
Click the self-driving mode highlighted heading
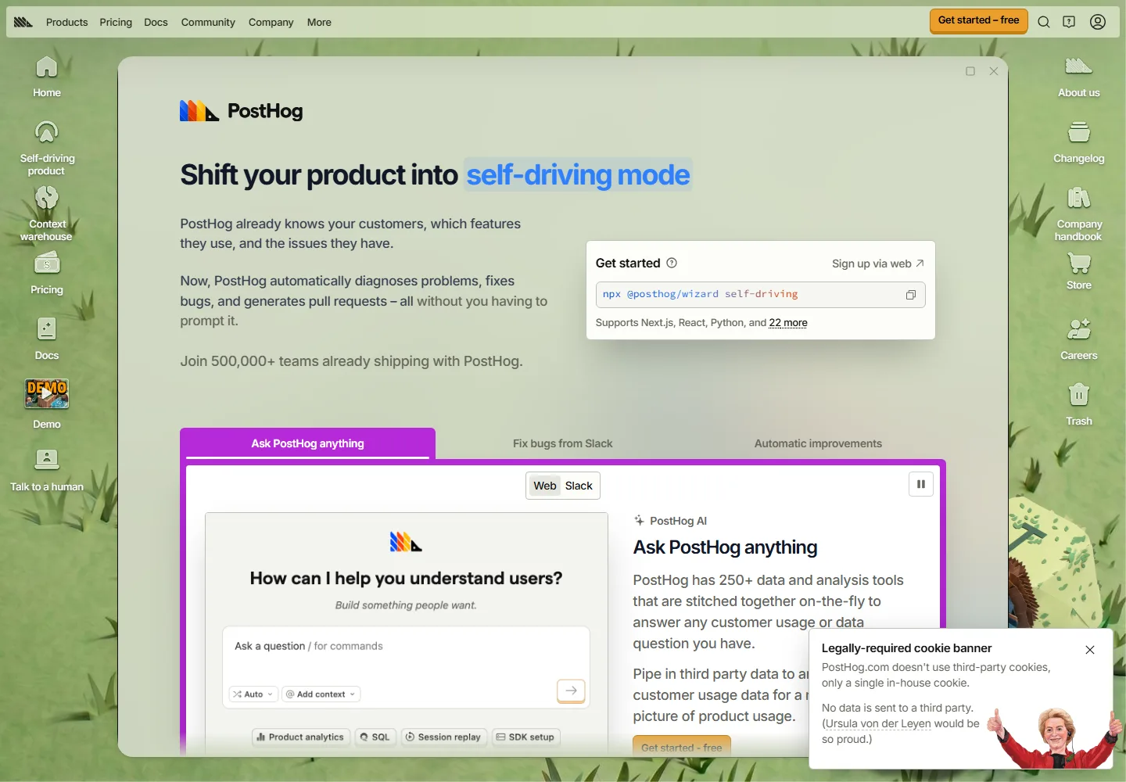(x=578, y=175)
